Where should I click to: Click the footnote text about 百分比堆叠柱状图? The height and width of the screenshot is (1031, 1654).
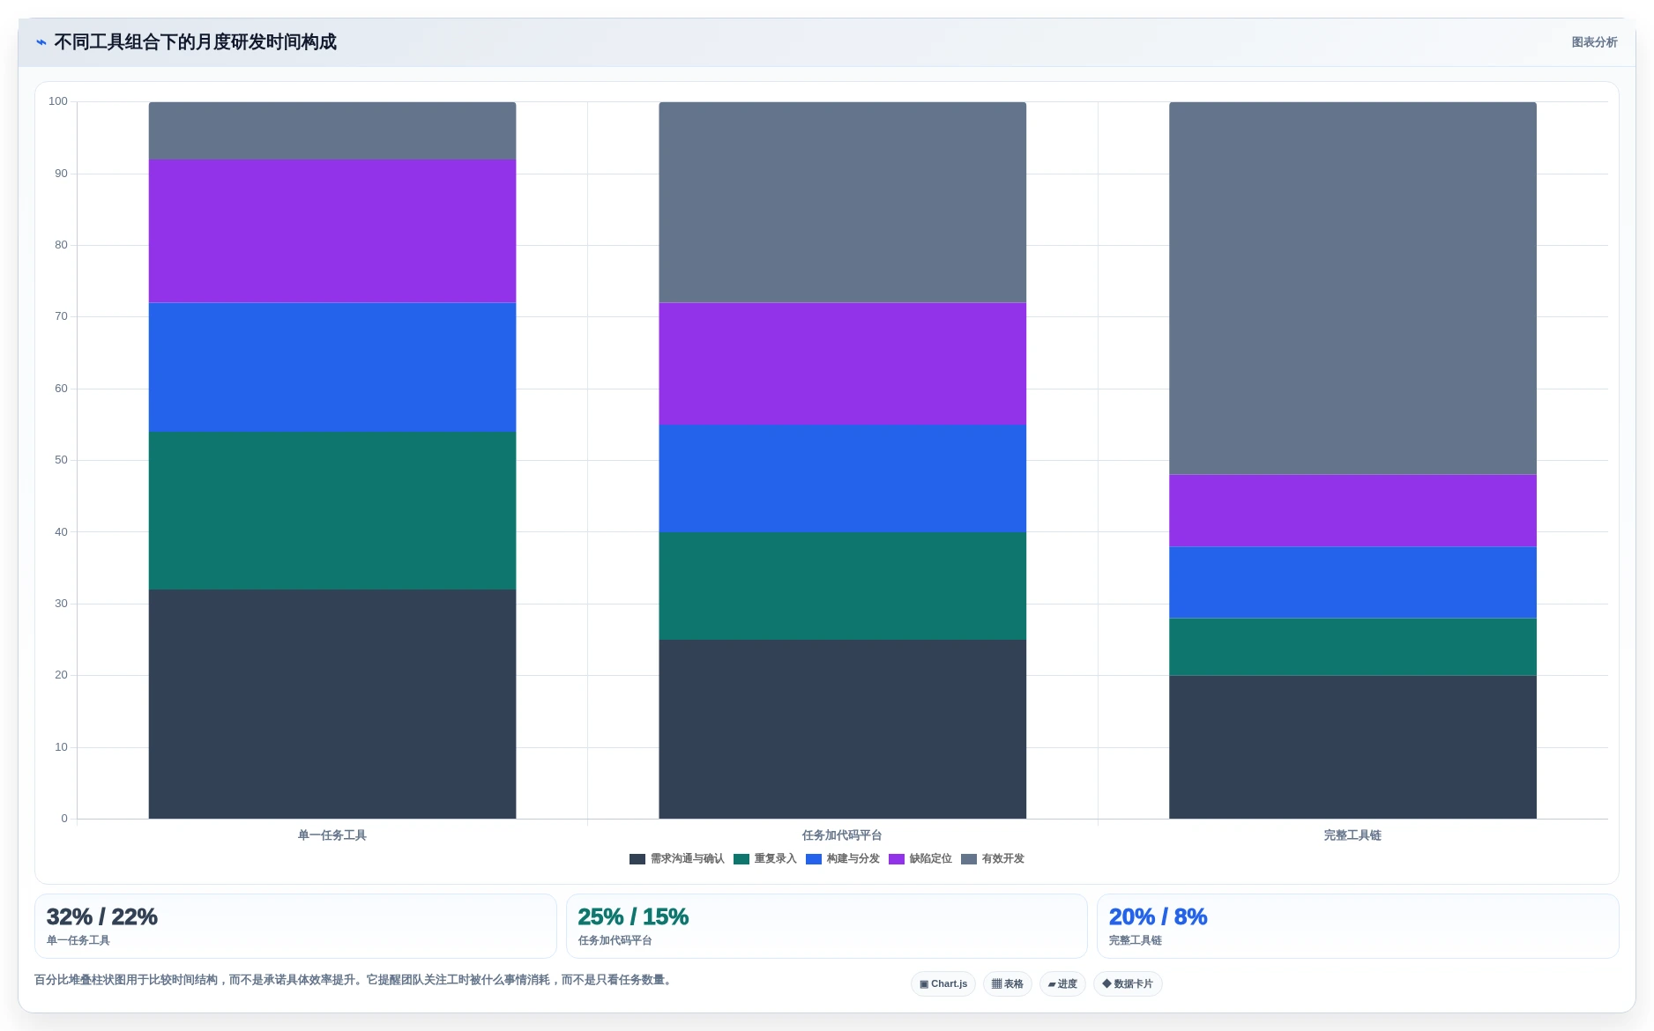[355, 980]
